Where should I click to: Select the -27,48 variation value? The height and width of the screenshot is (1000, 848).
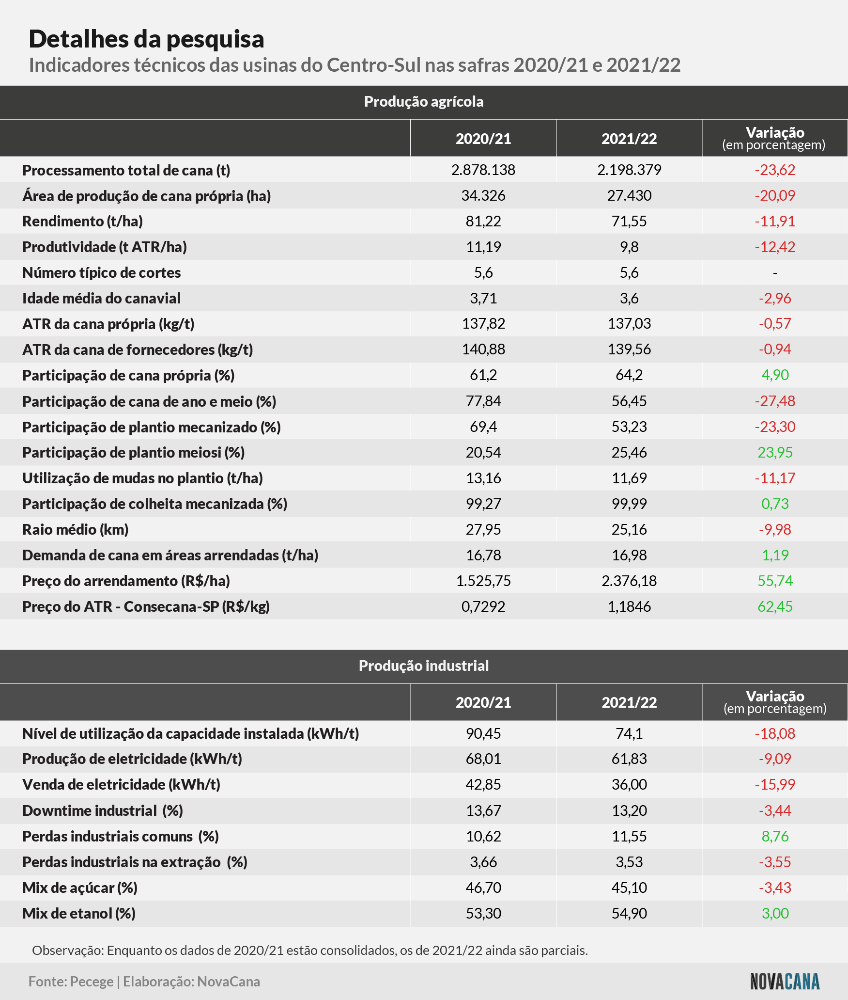coord(775,401)
